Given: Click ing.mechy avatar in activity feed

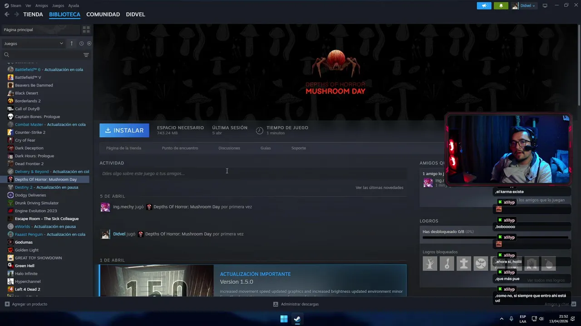Looking at the screenshot, I should pyautogui.click(x=105, y=207).
